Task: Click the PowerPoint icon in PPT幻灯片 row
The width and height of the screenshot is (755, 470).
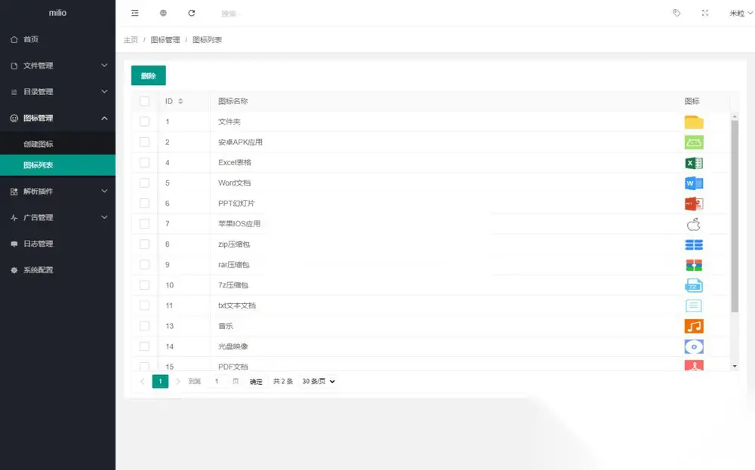Action: [x=694, y=204]
